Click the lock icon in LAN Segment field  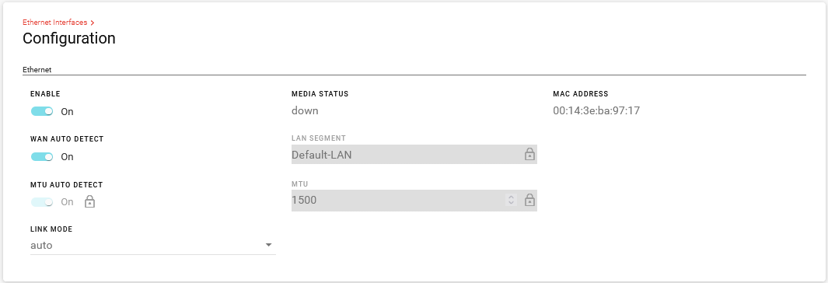pyautogui.click(x=529, y=154)
